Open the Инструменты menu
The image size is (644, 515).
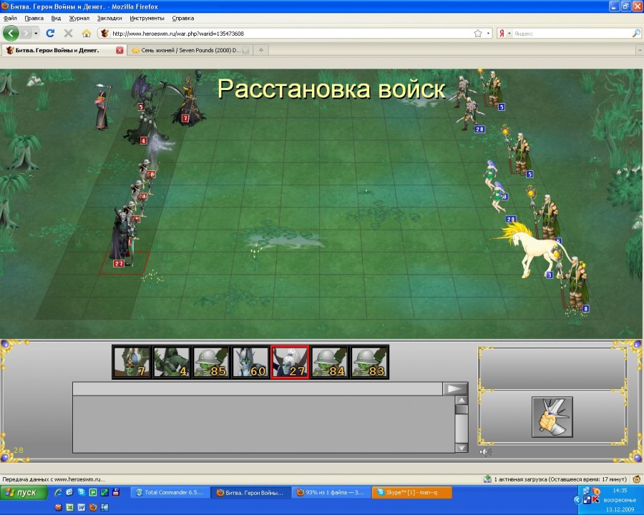tap(147, 18)
